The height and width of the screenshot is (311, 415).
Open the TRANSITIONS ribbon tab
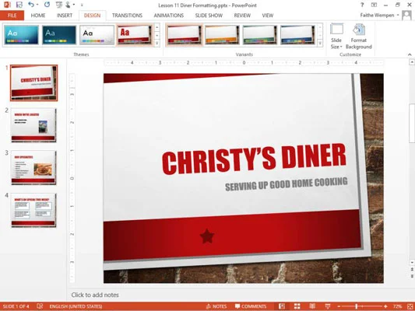tap(127, 16)
